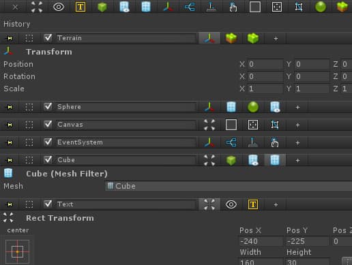Click green sphere icon in top toolbar
Viewport: 352px width, 265px height.
(x=321, y=7)
